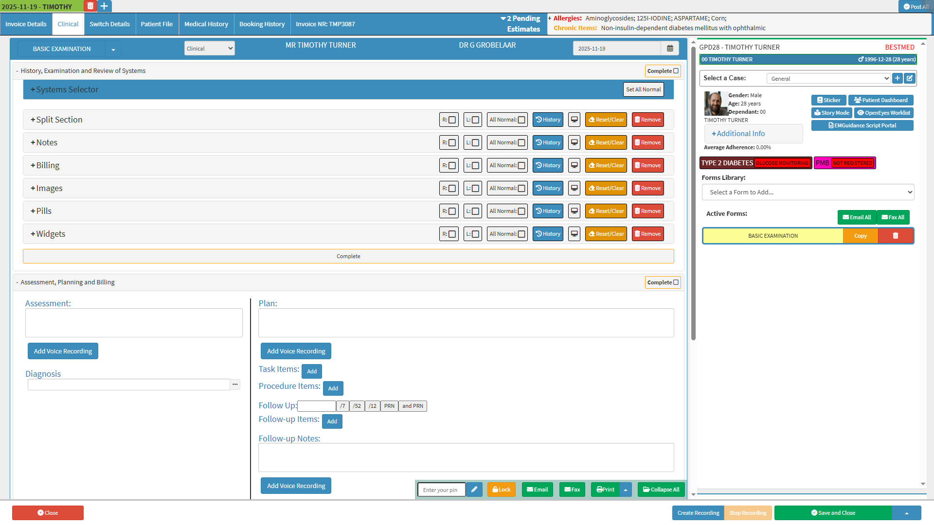Click the Set All Normal button
Screen dimensions: 934x525
[x=643, y=89]
